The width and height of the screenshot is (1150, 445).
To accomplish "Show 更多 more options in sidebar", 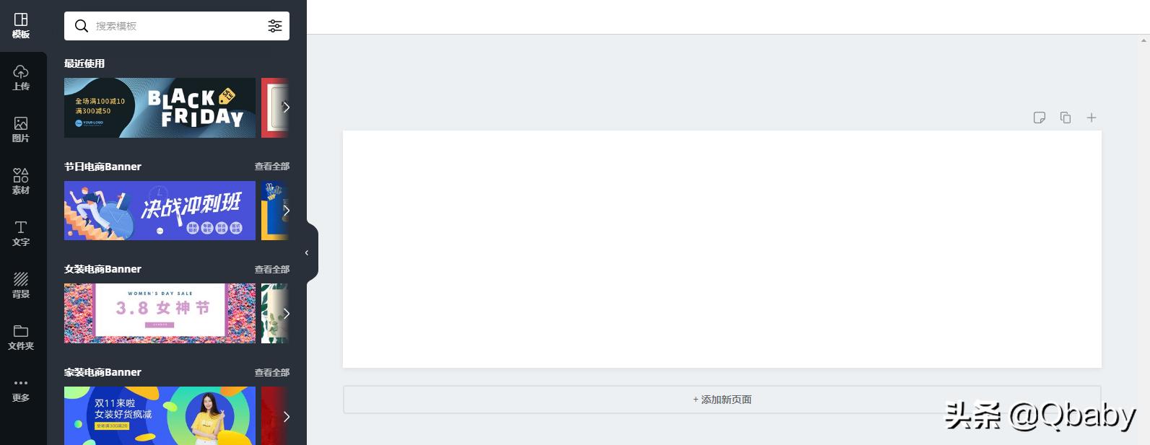I will tap(21, 389).
